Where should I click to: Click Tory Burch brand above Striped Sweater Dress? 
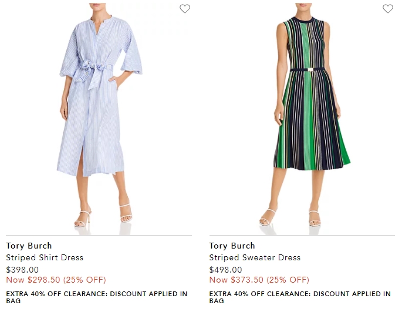[232, 246]
